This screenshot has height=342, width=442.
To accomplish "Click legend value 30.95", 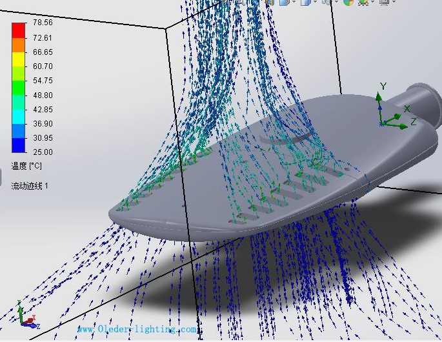I will point(43,138).
